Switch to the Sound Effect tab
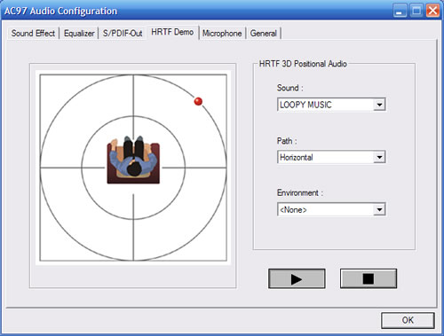The height and width of the screenshot is (336, 444). coord(33,33)
